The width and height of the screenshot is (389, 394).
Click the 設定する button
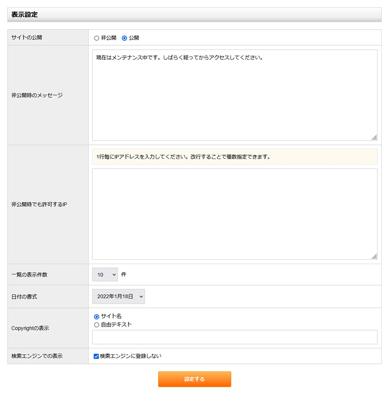pyautogui.click(x=194, y=379)
